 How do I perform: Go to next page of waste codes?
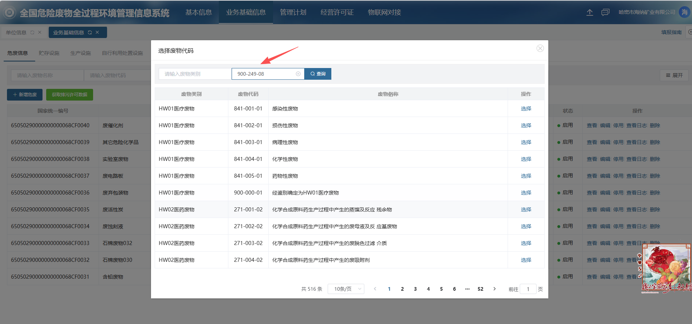494,289
